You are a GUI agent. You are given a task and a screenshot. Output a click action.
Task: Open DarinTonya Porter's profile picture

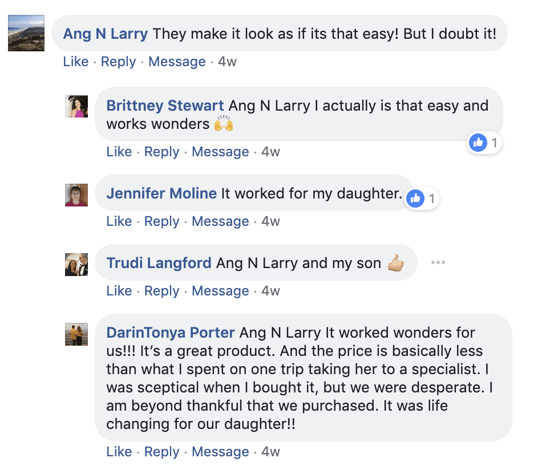(76, 334)
